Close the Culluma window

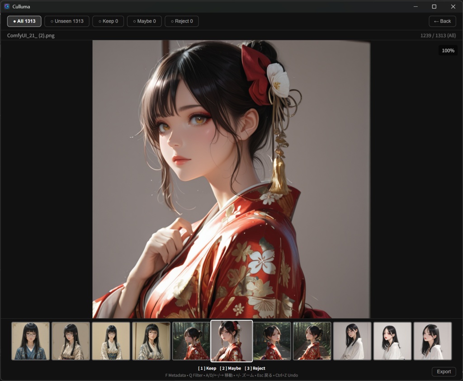coord(453,6)
